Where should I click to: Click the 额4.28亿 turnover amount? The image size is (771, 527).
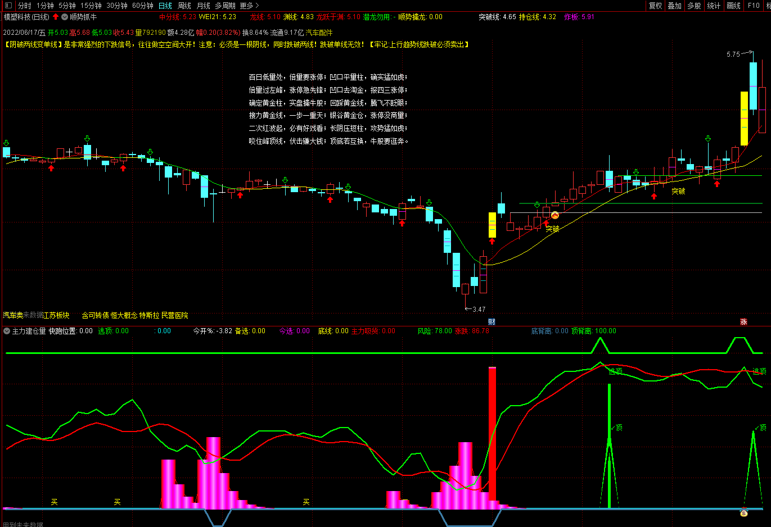(181, 33)
